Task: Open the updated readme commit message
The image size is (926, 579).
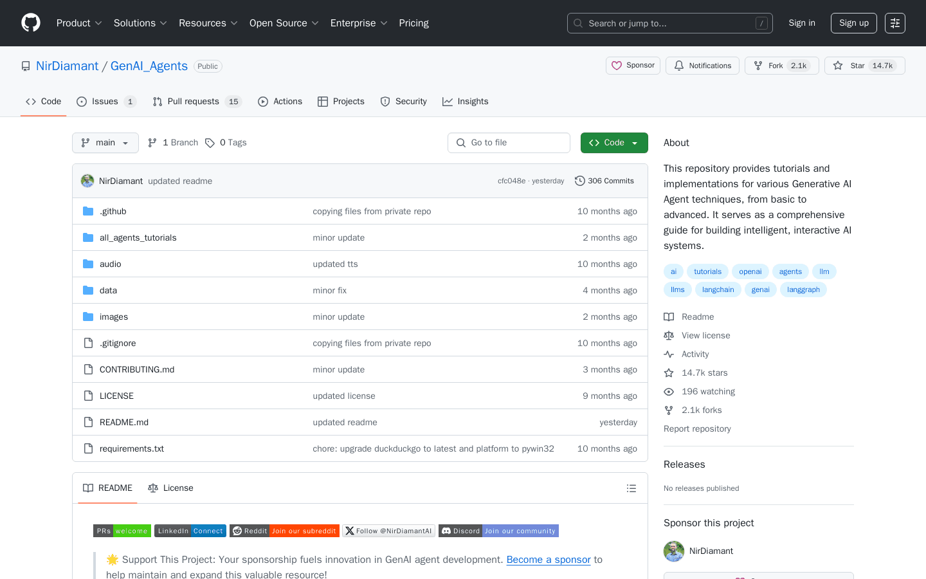Action: 180,181
